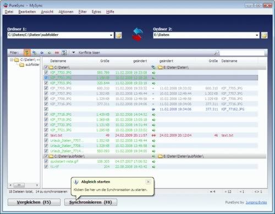The image size is (275, 214).
Task: Open the Ordner 1 path dropdown
Action: [111, 35]
